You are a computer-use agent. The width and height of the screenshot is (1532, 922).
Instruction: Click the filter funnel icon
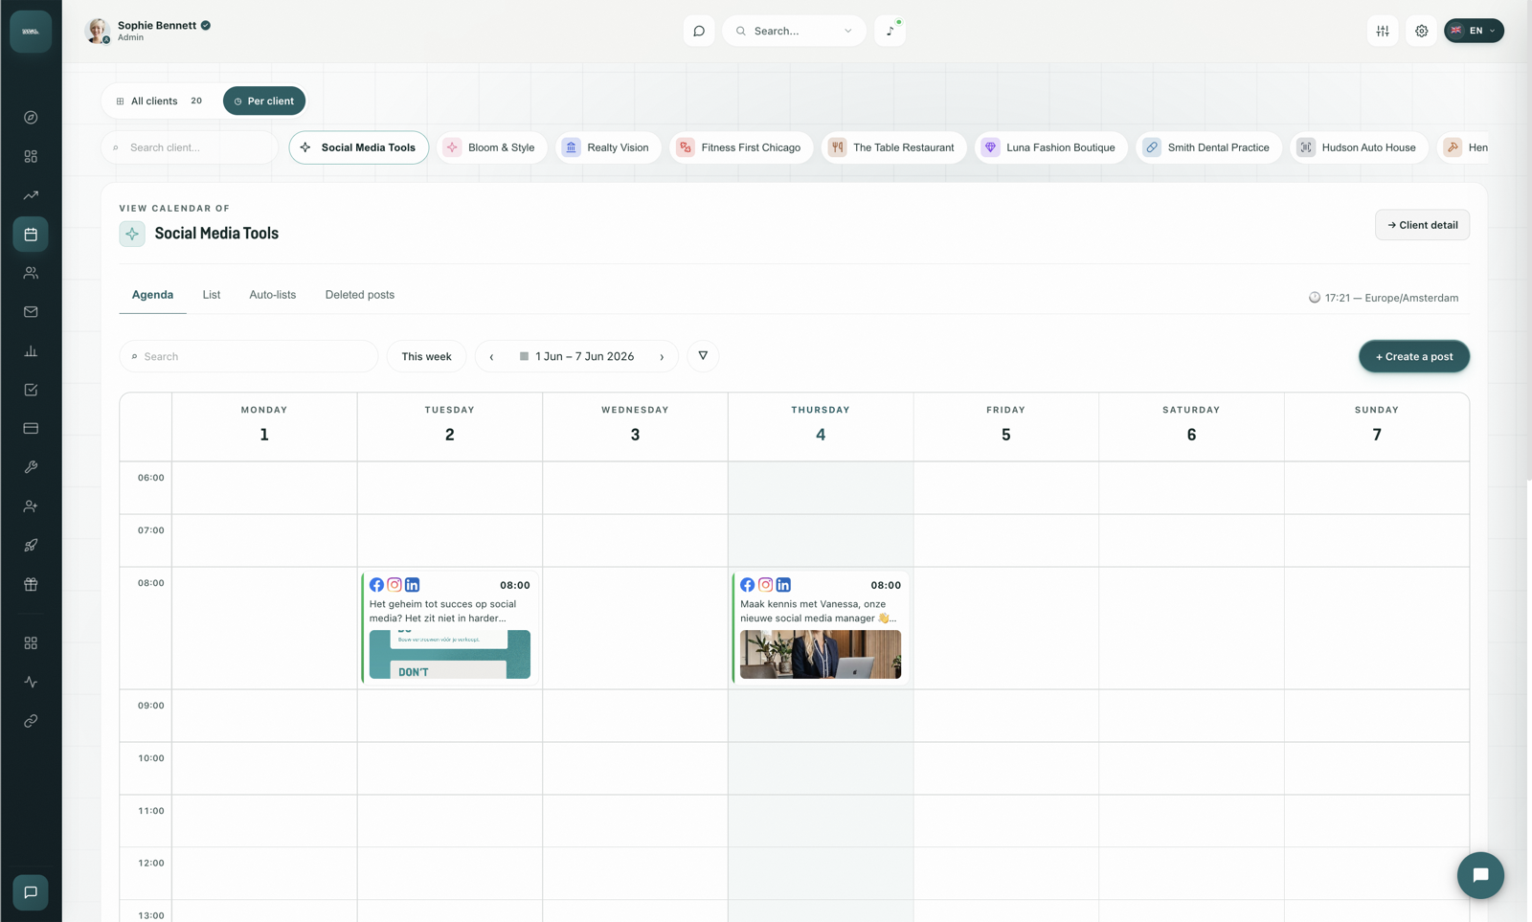point(703,356)
